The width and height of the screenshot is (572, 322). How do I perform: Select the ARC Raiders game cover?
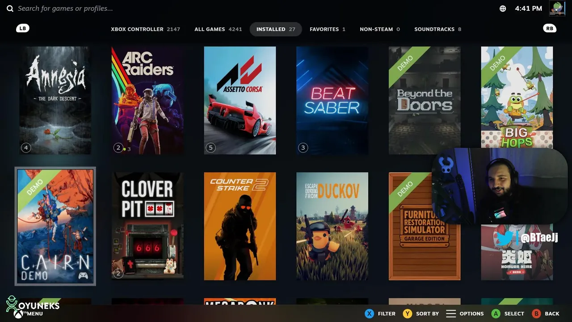pyautogui.click(x=147, y=100)
